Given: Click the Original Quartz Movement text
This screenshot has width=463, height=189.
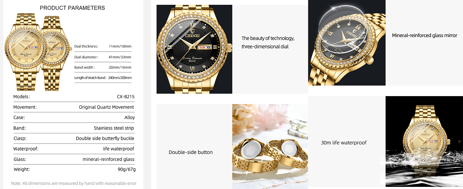Looking at the screenshot, I should 107,107.
